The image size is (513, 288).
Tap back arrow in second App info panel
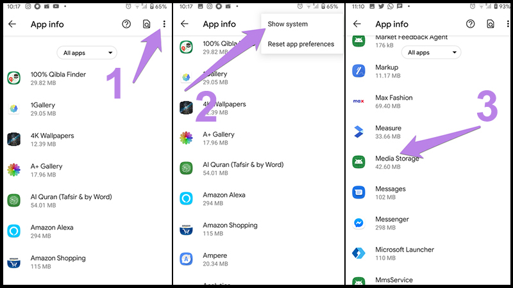point(185,24)
